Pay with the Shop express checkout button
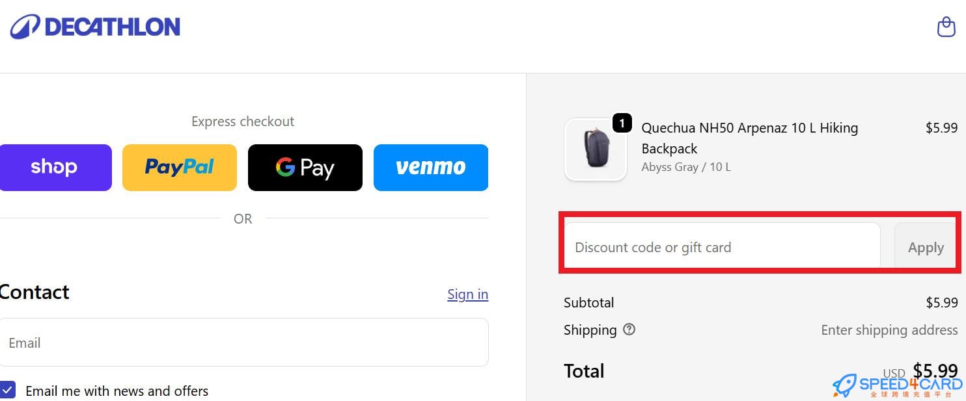966x401 pixels. click(54, 168)
